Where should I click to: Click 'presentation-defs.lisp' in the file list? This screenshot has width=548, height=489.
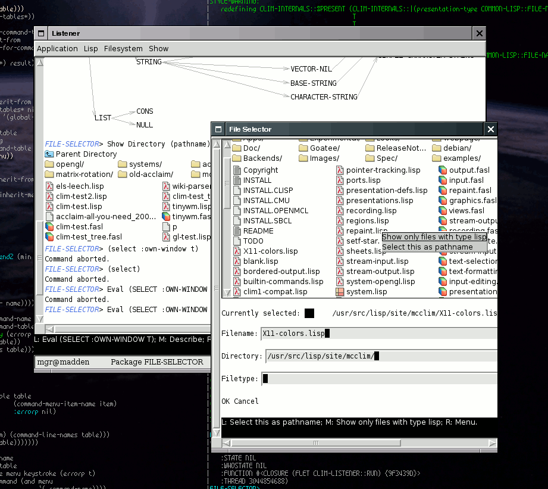[x=387, y=190]
